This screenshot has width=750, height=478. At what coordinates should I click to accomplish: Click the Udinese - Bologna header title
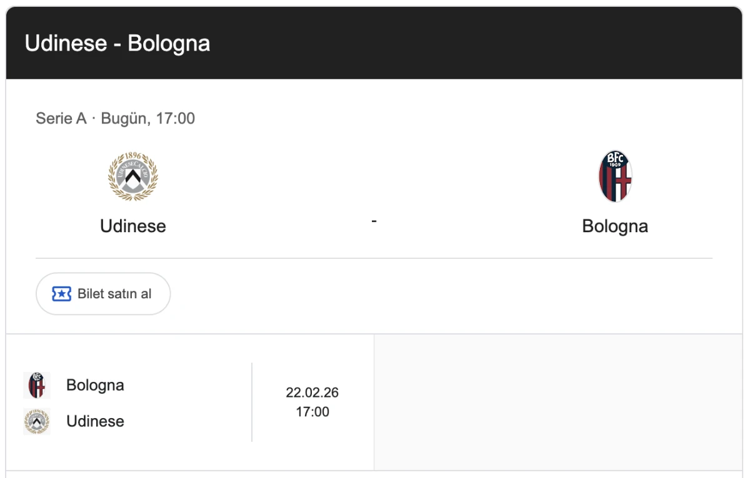tap(118, 42)
